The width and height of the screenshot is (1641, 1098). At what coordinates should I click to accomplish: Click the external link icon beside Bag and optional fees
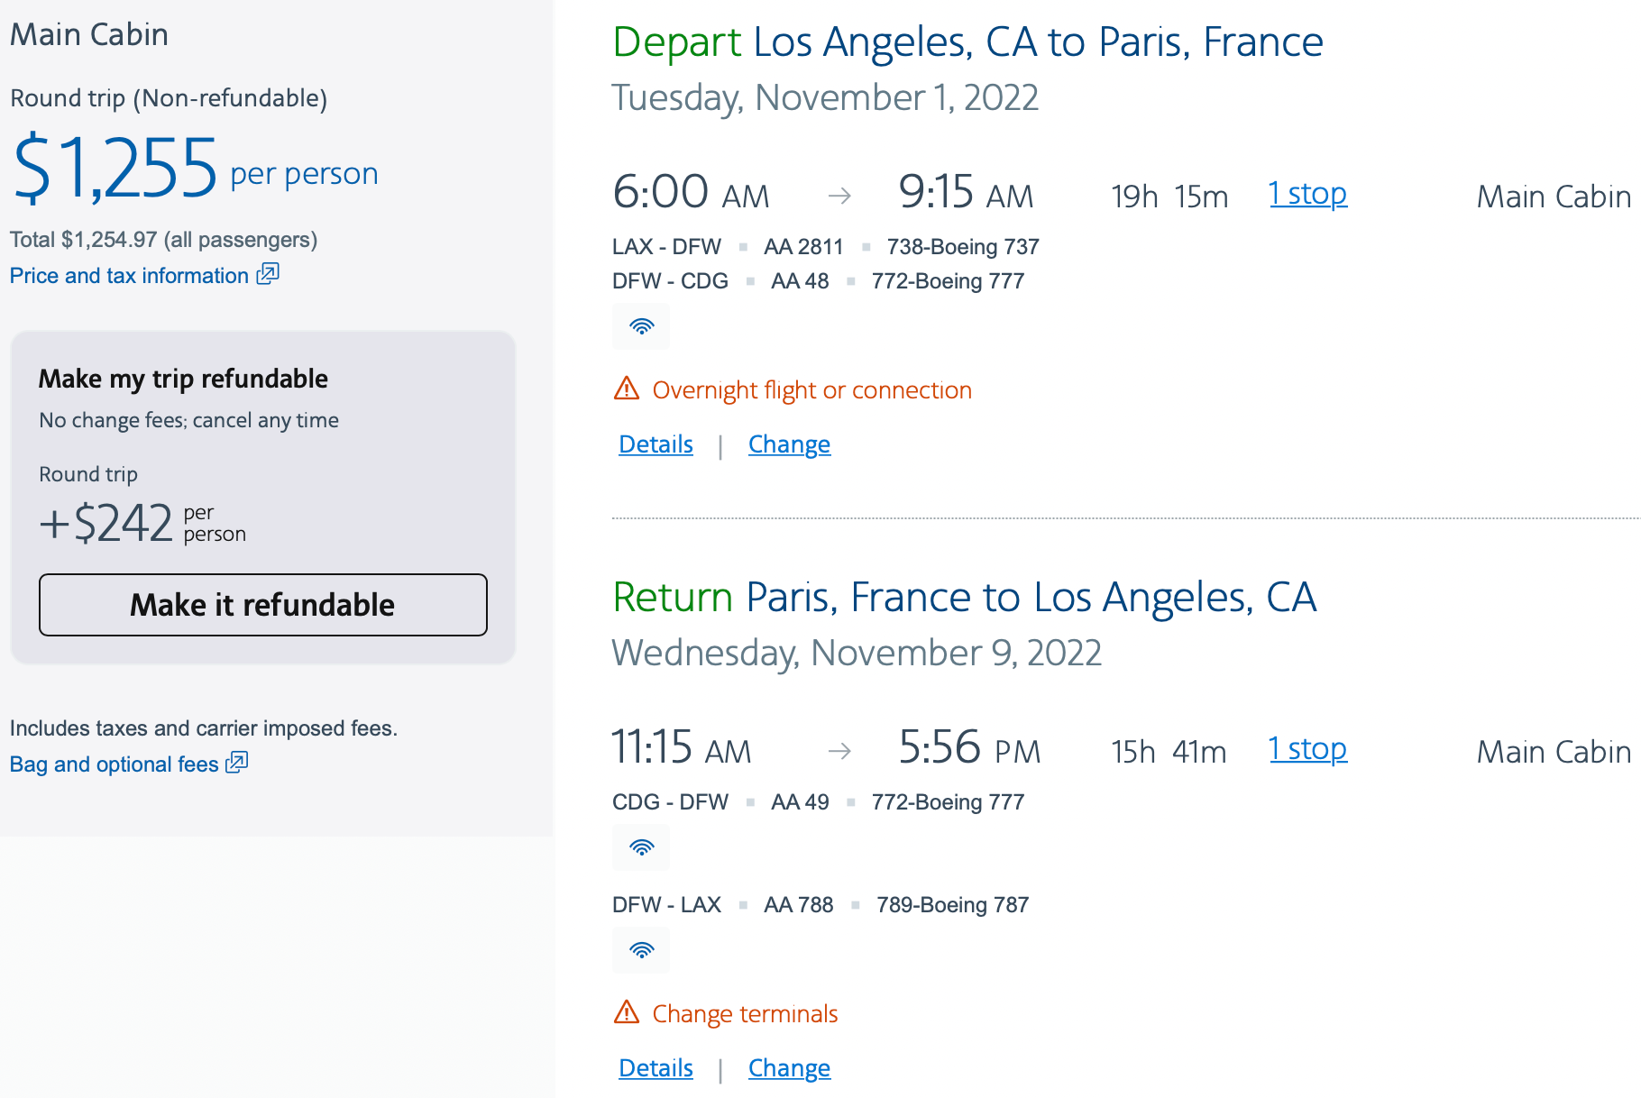tap(237, 763)
